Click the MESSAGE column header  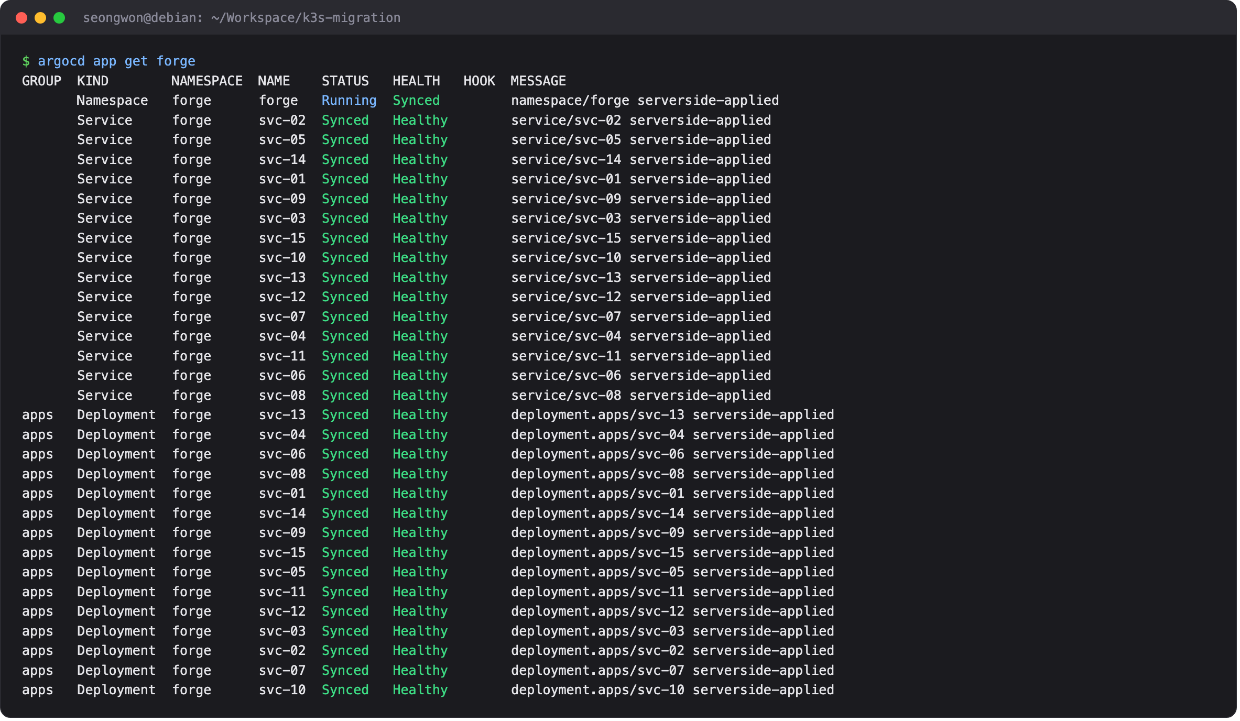coord(538,81)
